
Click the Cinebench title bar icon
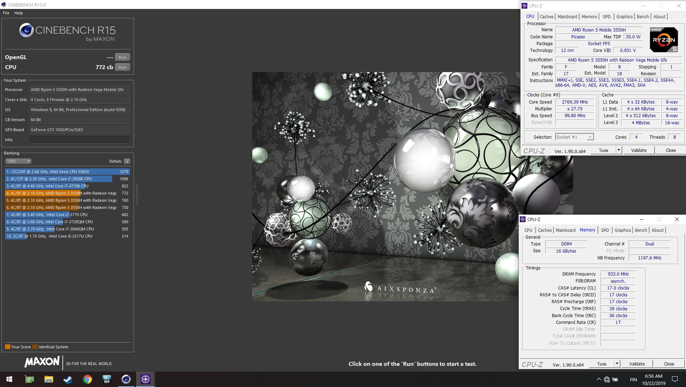click(x=4, y=5)
